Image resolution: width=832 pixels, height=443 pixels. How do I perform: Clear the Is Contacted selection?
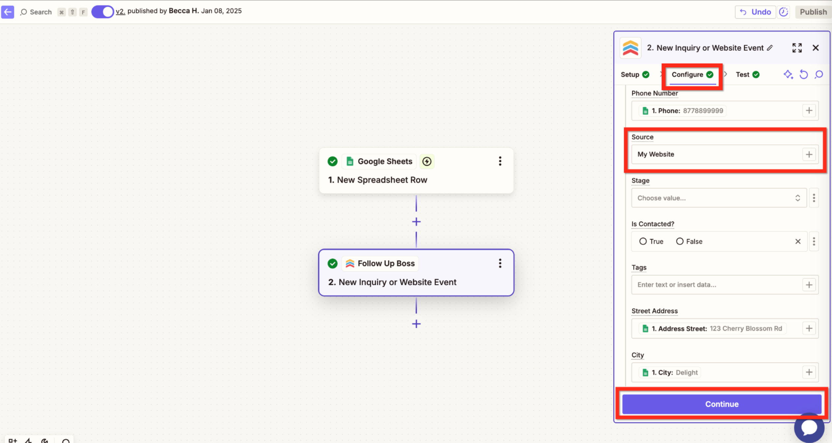click(x=798, y=241)
